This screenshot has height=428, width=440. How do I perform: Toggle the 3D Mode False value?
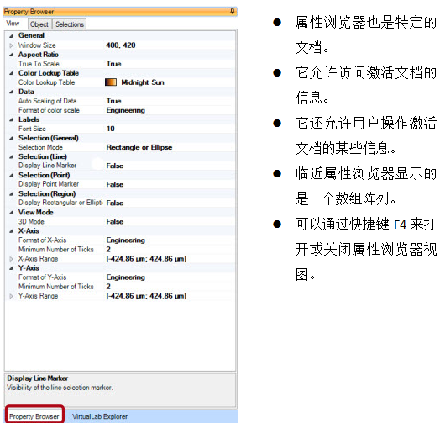click(x=170, y=221)
